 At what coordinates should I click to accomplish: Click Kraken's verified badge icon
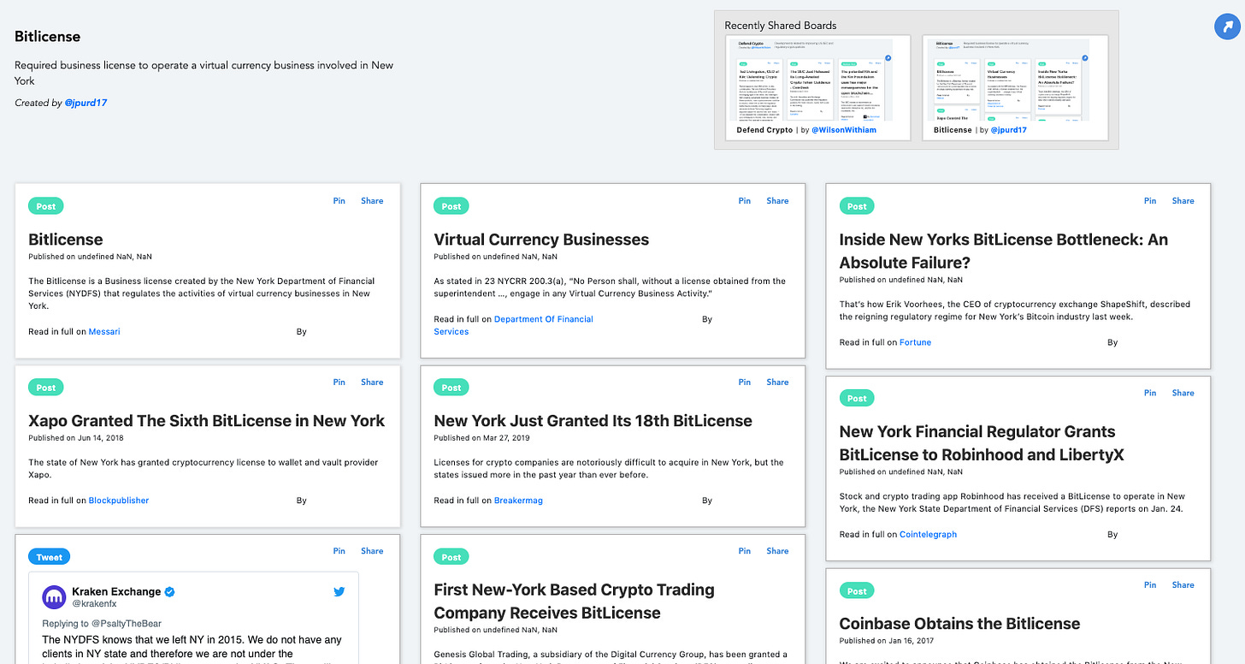pos(169,591)
